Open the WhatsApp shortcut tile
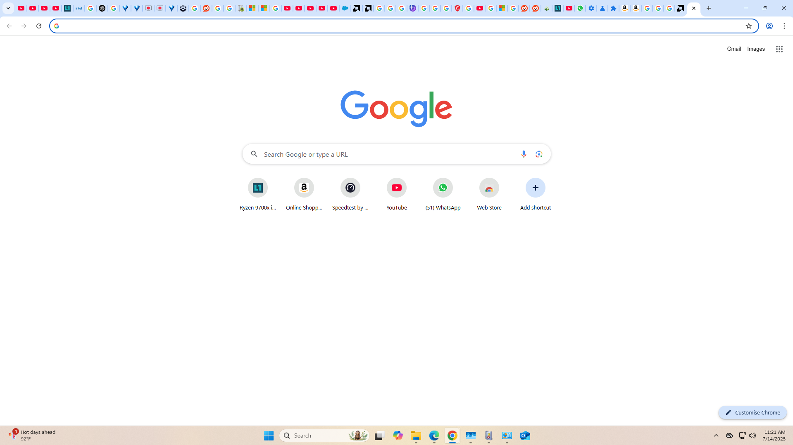 443,194
